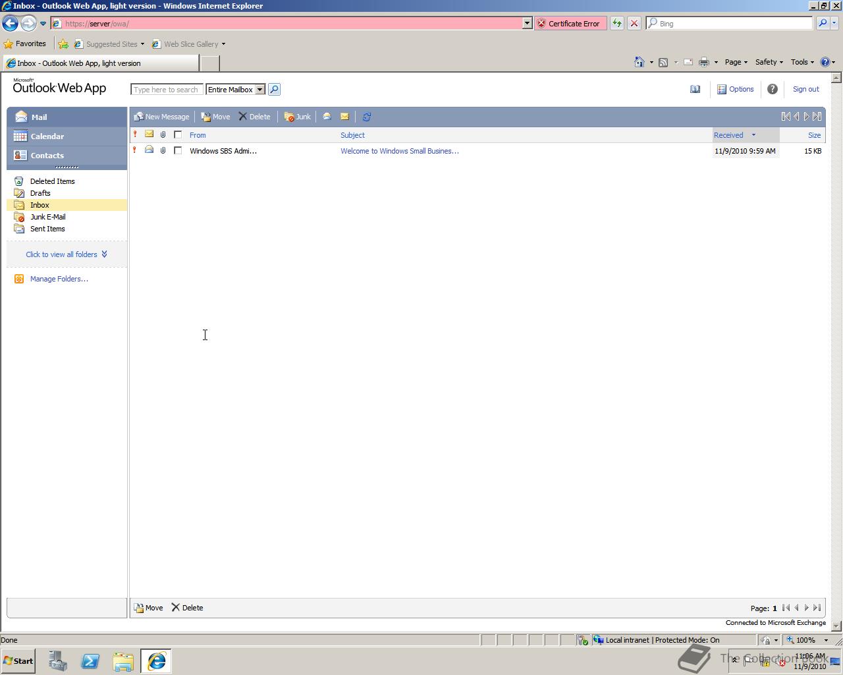Image resolution: width=843 pixels, height=675 pixels.
Task: Click Delete in the top toolbar
Action: point(254,117)
